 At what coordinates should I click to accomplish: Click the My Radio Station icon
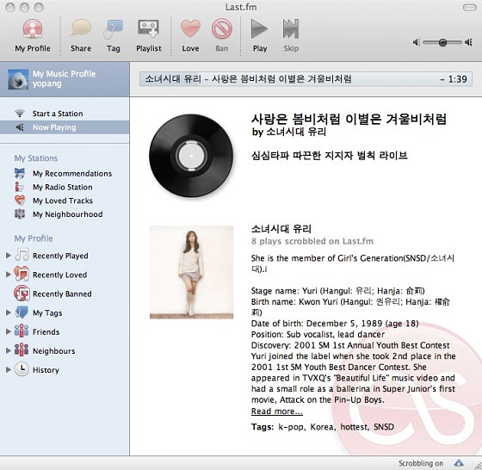pyautogui.click(x=20, y=187)
